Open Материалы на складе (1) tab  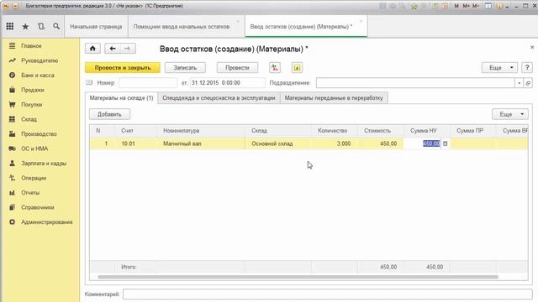(x=121, y=98)
